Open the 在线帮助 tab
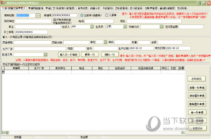Viewport: 211px width, 139px height. pos(182,8)
